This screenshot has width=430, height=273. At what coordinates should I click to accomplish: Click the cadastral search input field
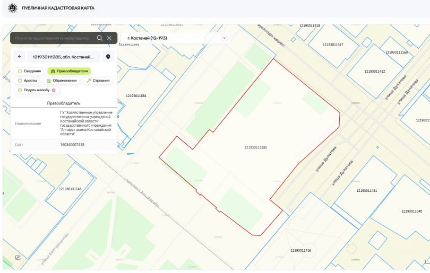(x=53, y=38)
